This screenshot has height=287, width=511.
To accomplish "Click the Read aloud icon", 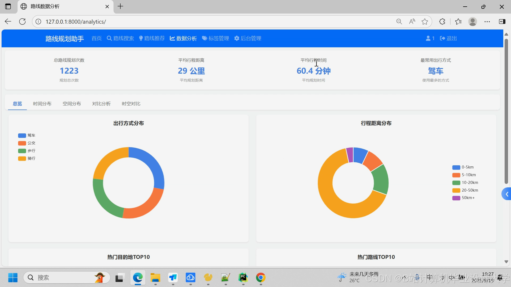I will pos(412,22).
